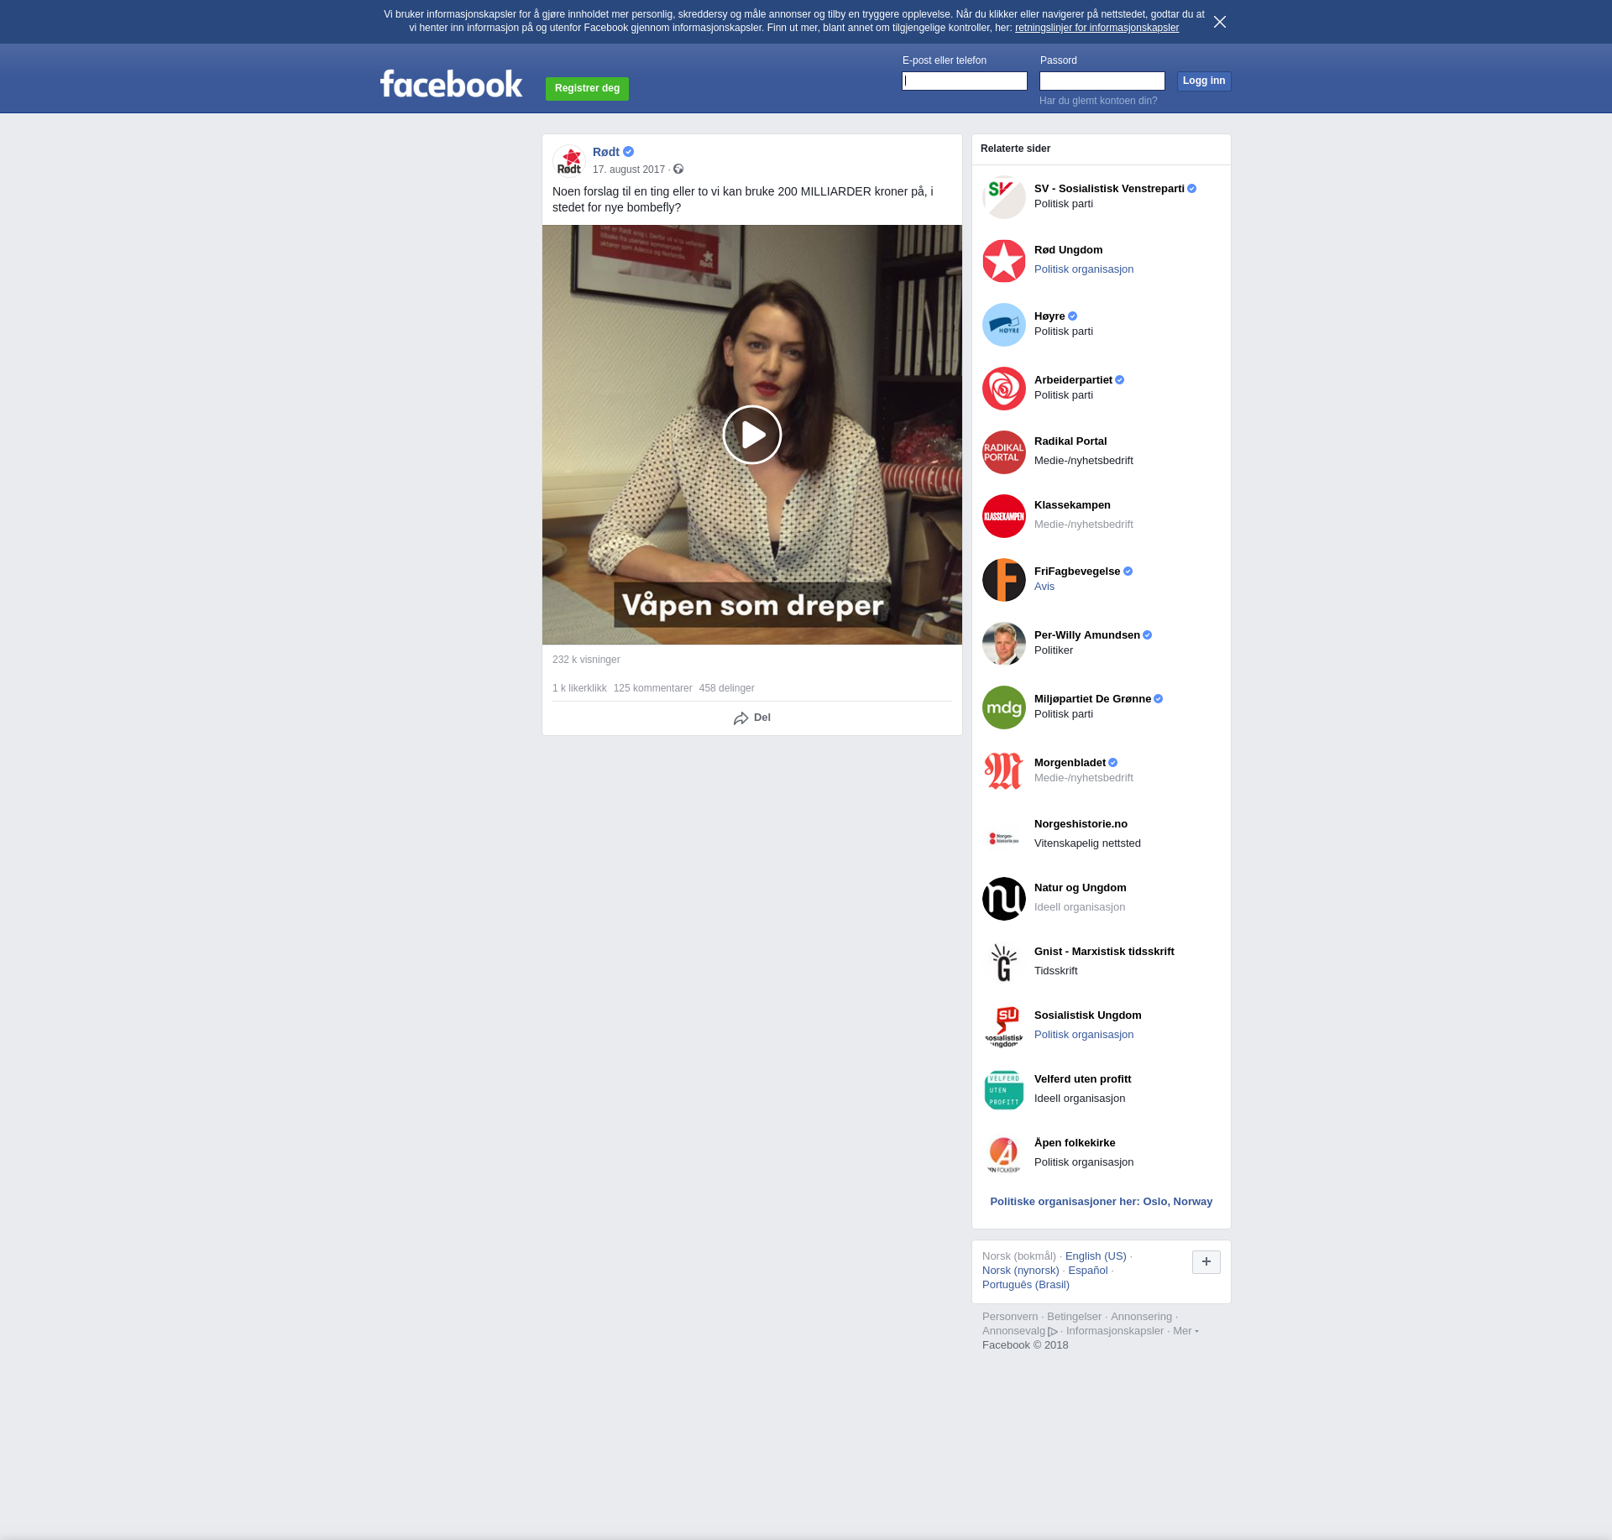Open Arbeiderpartiet rose logo
Screen dimensions: 1612x1540
click(1004, 389)
